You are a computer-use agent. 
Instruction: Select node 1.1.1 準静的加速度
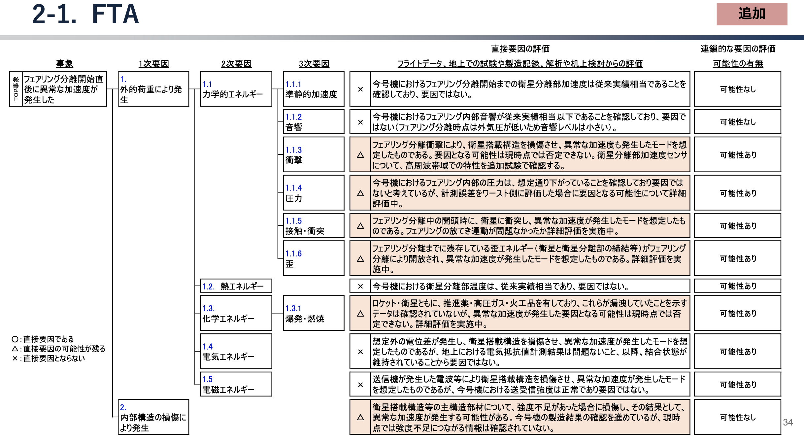tap(314, 89)
